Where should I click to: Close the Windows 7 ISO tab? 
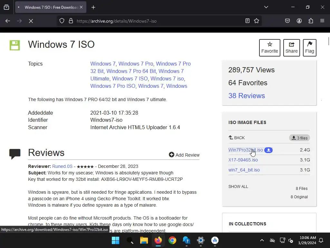(x=81, y=7)
